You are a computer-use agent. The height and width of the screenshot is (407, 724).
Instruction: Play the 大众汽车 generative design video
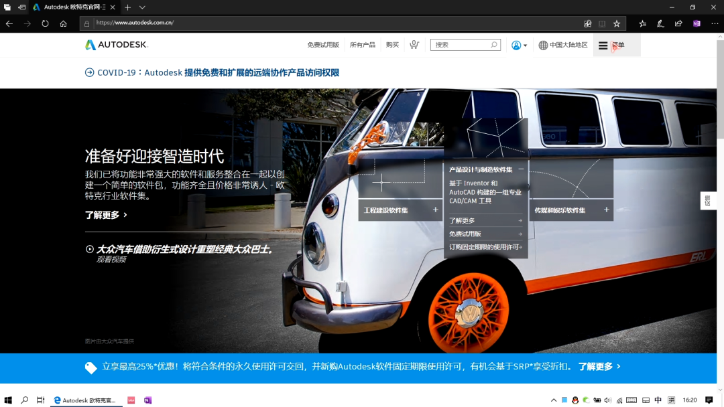179,253
